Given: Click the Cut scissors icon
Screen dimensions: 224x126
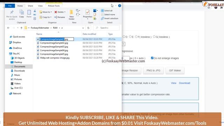Looking at the screenshot, I should coord(35,11).
